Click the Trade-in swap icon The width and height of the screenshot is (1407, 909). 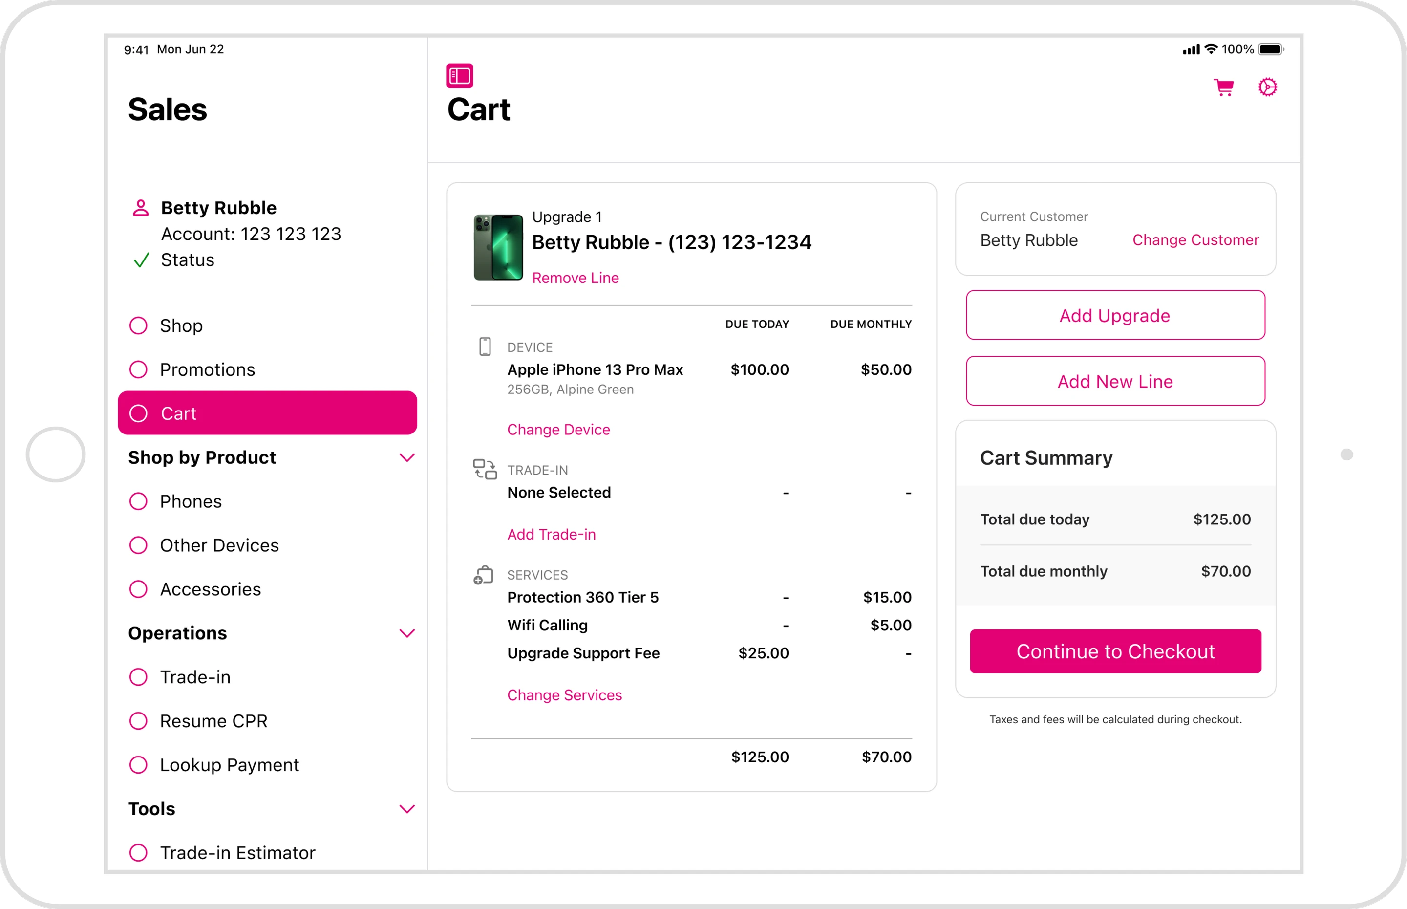485,470
